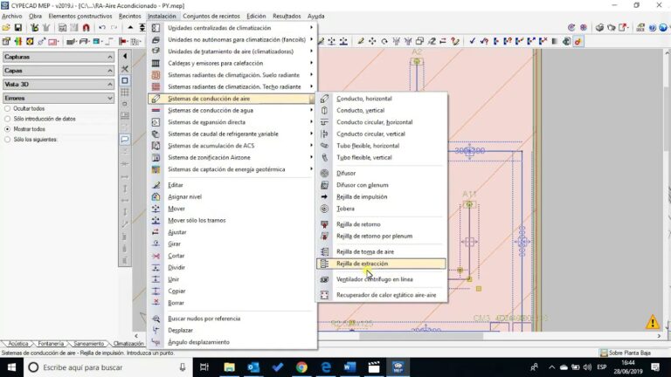Click the horizontal scrollbar under drawing
Screen dimensions: 671x377
coord(421,336)
